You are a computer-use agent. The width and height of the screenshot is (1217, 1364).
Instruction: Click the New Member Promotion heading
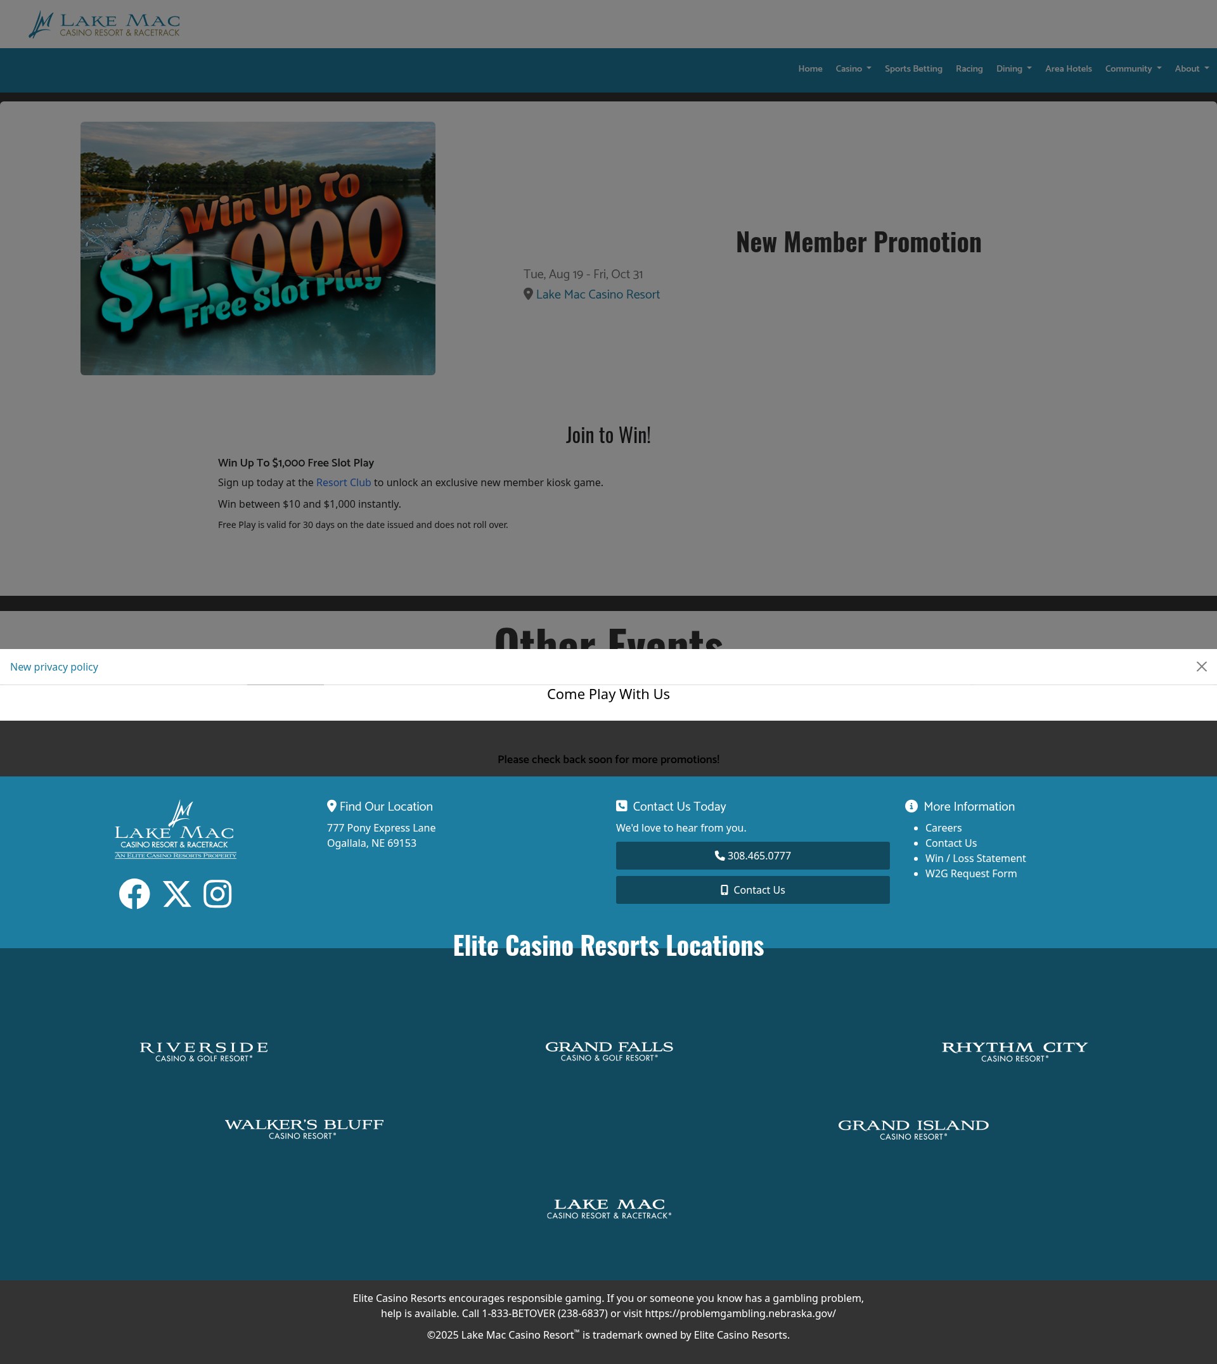point(859,242)
